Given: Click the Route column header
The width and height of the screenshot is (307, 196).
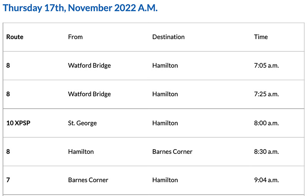Looking at the screenshot, I should (15, 37).
